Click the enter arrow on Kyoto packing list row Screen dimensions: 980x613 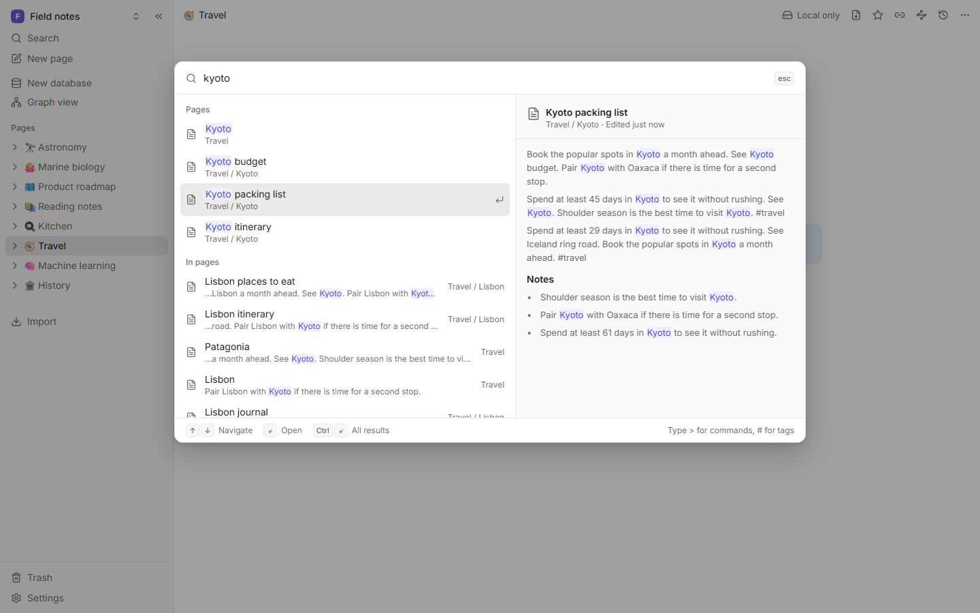[499, 200]
